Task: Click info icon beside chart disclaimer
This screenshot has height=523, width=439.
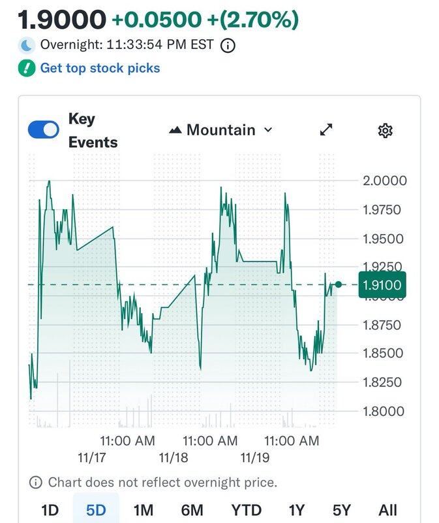Action: (36, 482)
